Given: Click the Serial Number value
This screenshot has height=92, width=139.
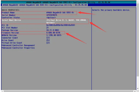Looking at the screenshot, I should pyautogui.click(x=52, y=15).
